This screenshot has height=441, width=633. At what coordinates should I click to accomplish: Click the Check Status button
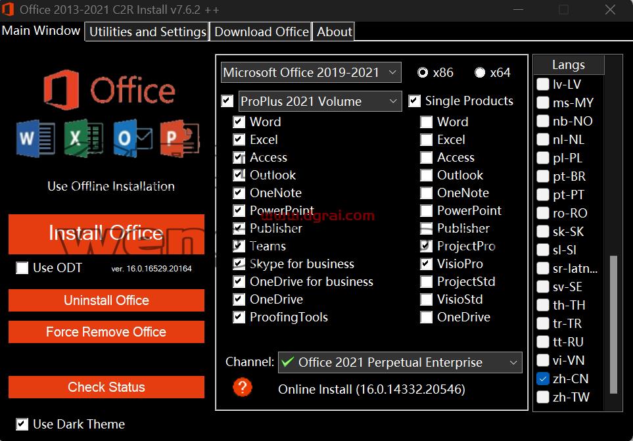pyautogui.click(x=106, y=387)
